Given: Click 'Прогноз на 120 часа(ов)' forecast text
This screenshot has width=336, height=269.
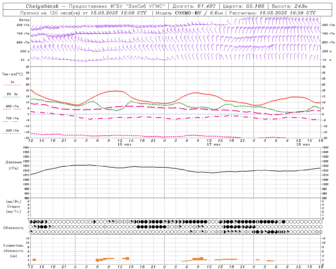Looking at the screenshot, I should 51,13.
